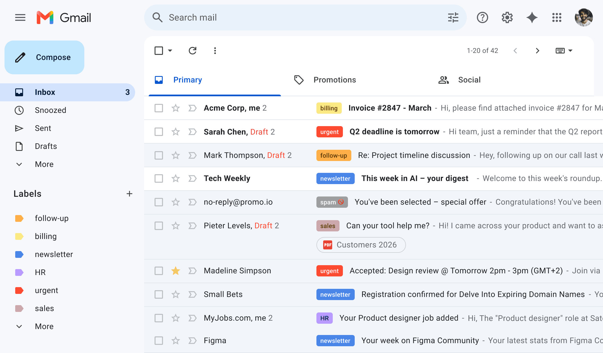Open the Support help icon
The height and width of the screenshot is (353, 603).
483,17
